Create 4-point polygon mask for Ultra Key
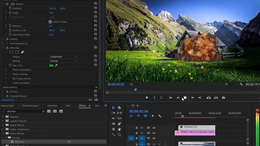This screenshot has width=260, height=146. (17, 52)
